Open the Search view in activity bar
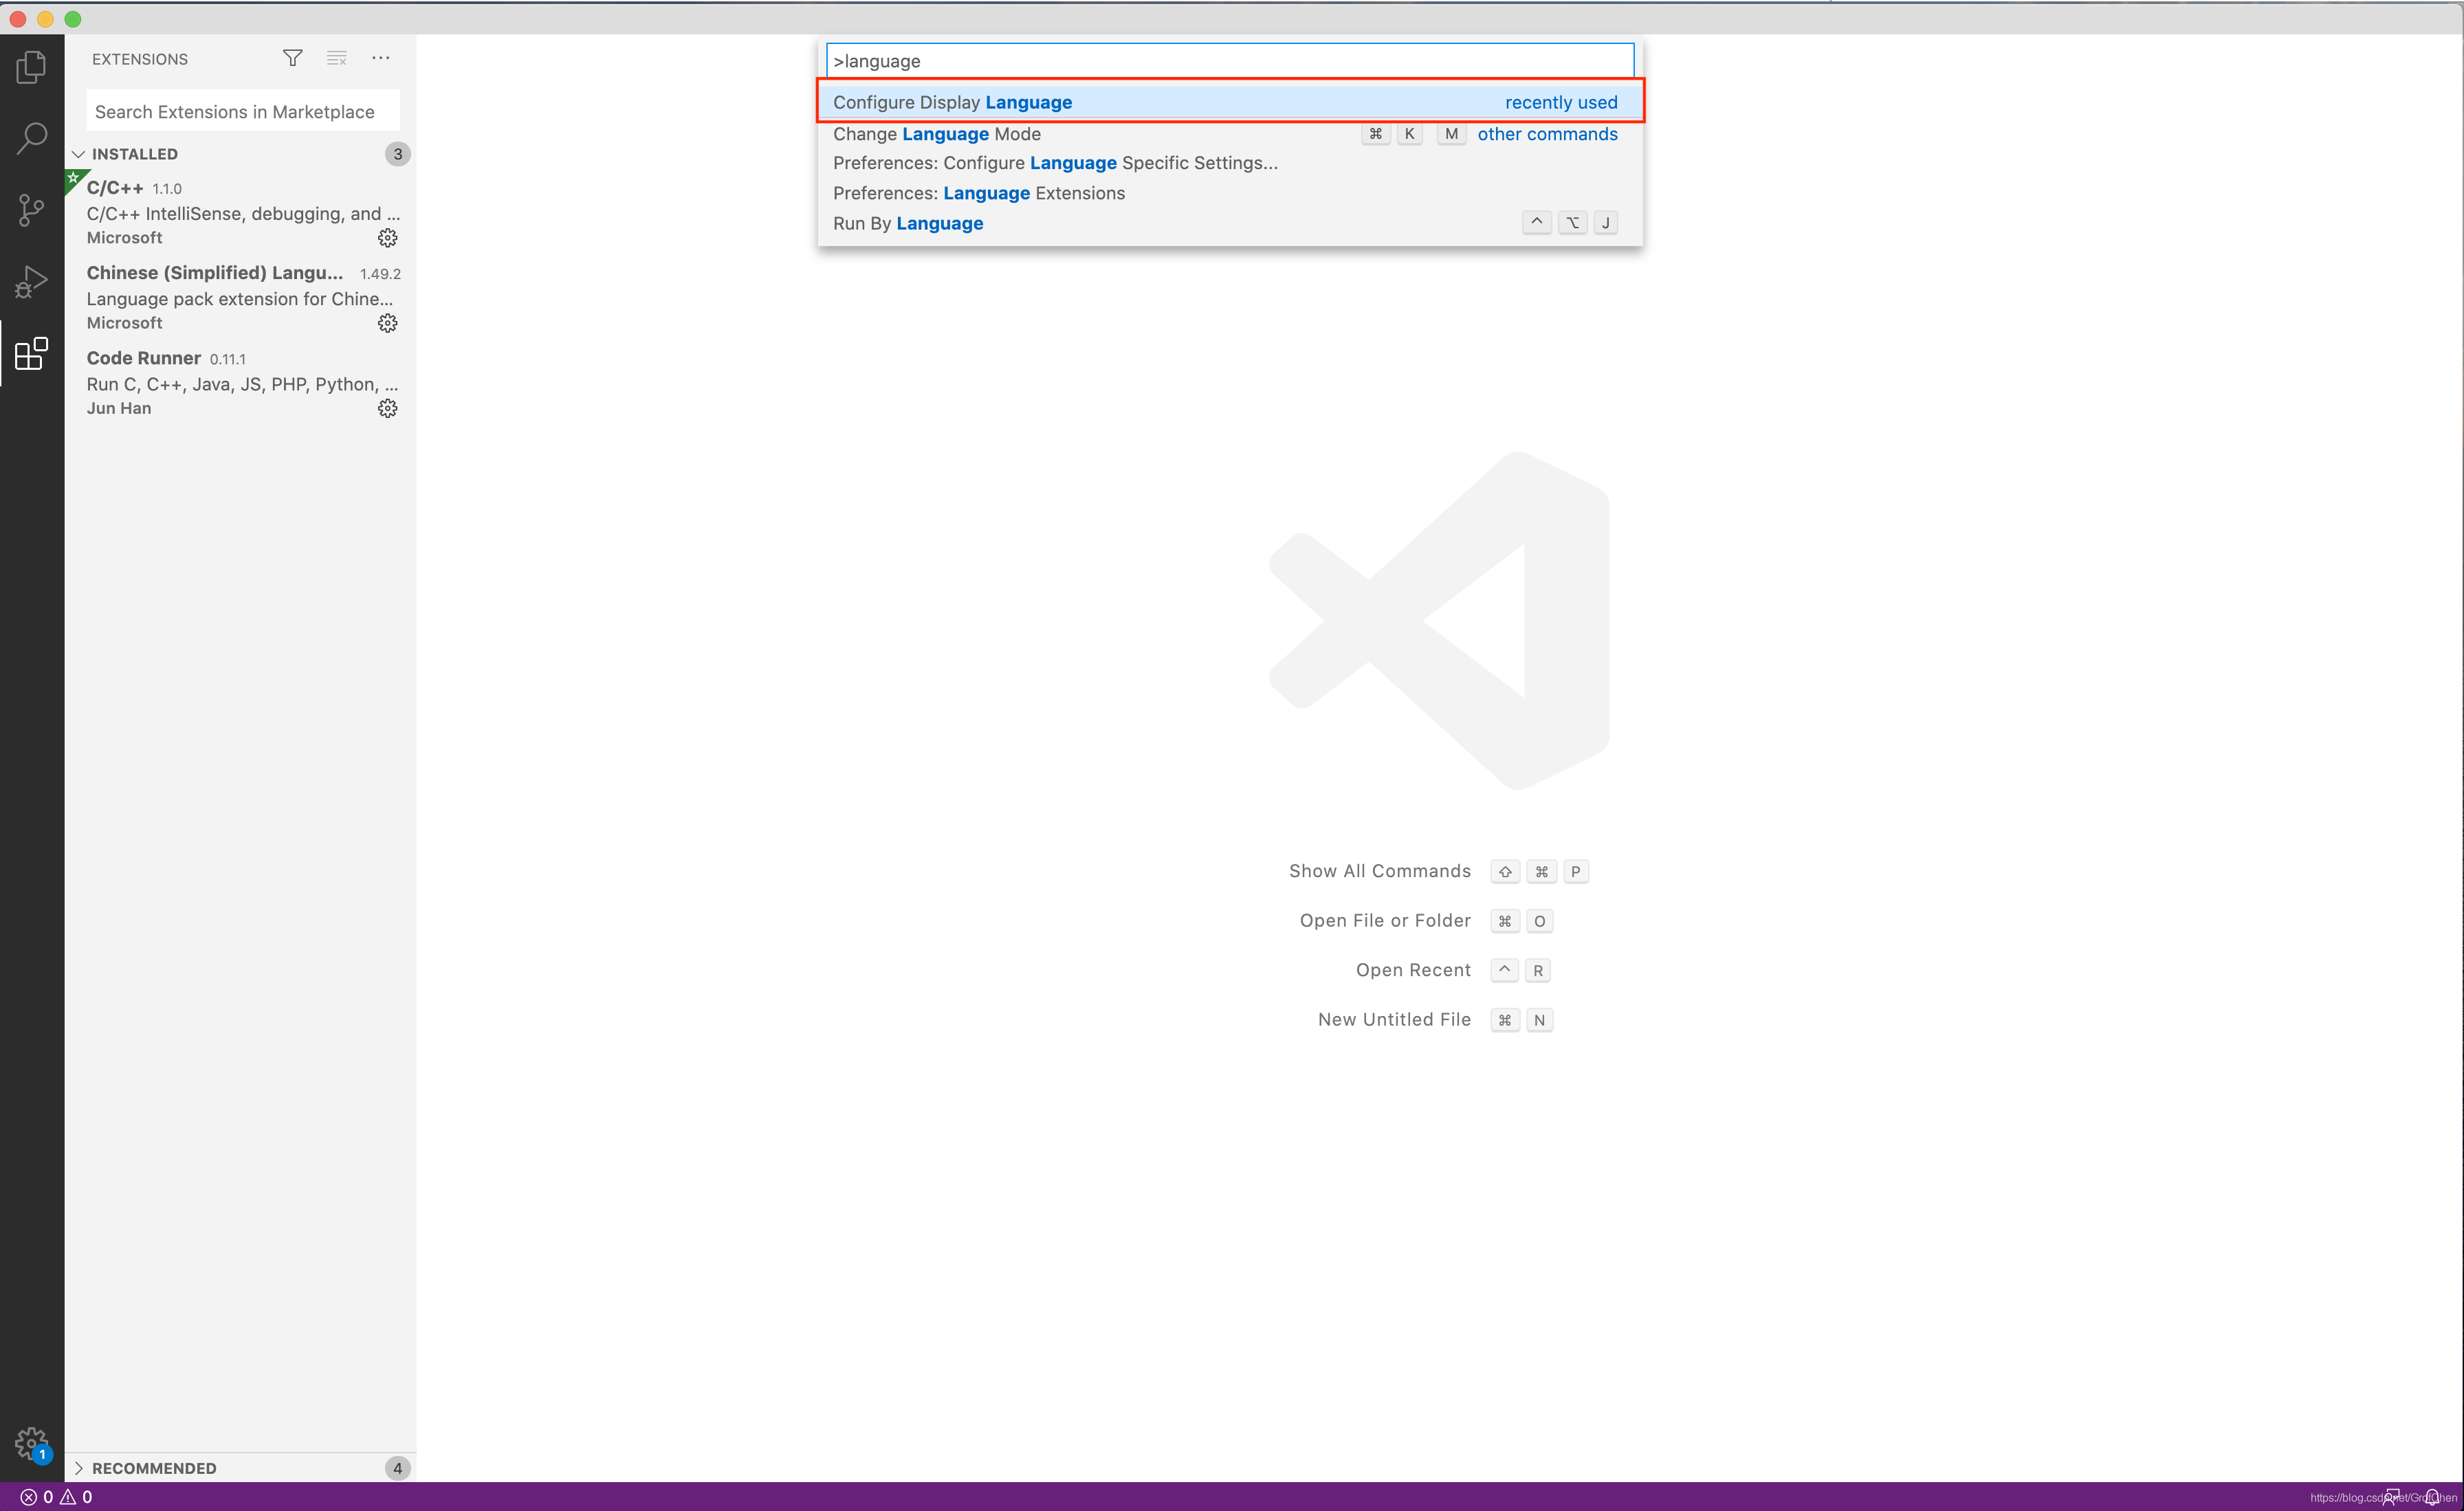Screen dimensions: 2464x1511 pos(31,138)
